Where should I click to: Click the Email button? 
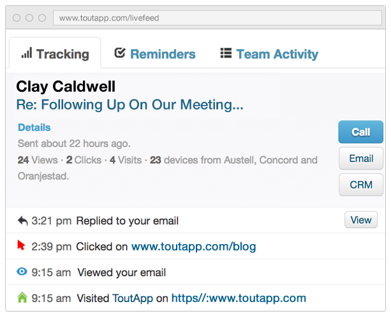click(x=361, y=158)
